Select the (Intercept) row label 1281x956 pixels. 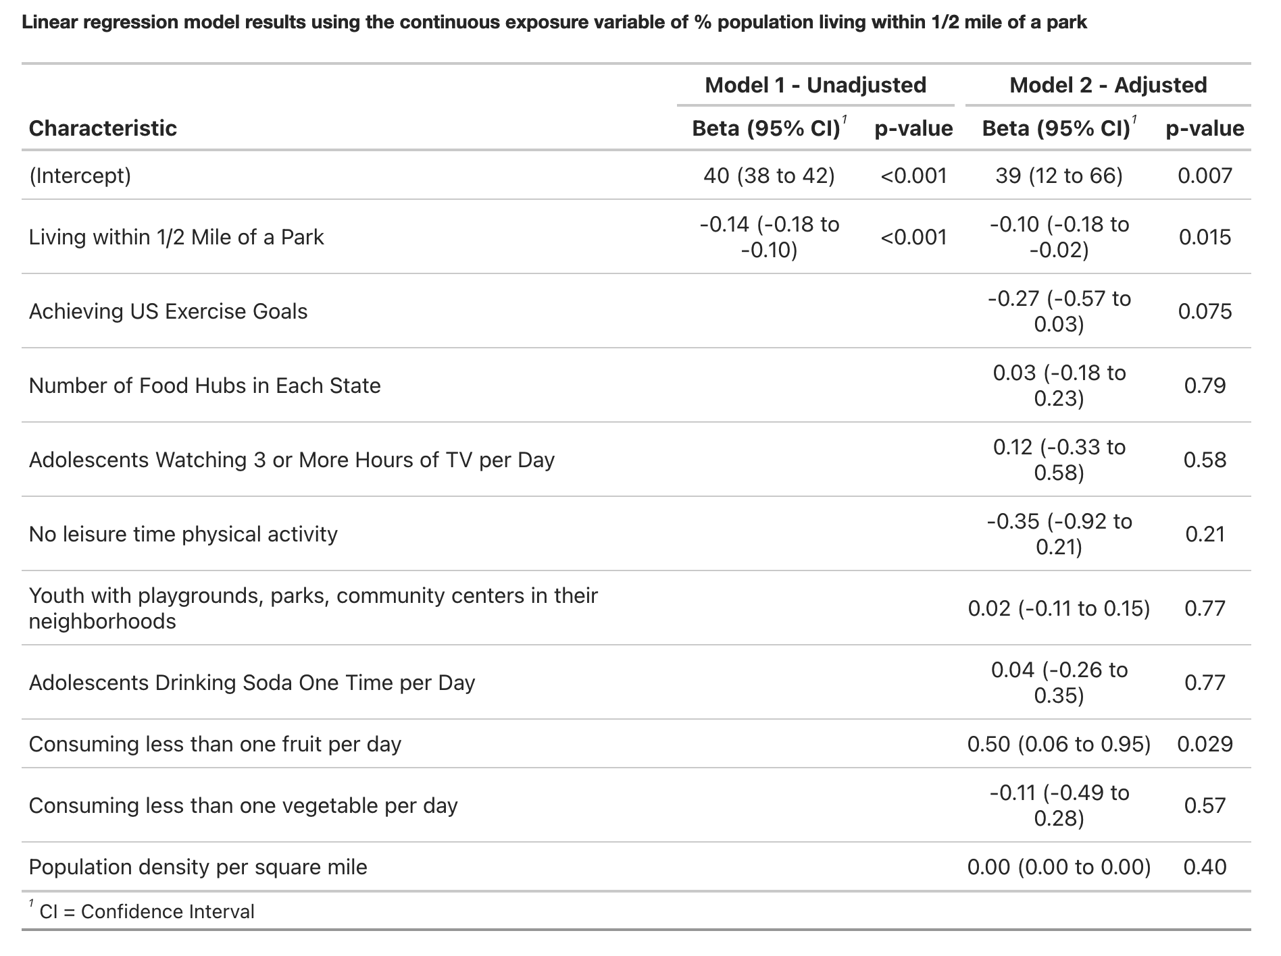[x=80, y=176]
